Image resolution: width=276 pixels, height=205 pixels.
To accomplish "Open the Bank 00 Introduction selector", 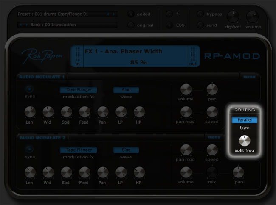I will (x=68, y=25).
